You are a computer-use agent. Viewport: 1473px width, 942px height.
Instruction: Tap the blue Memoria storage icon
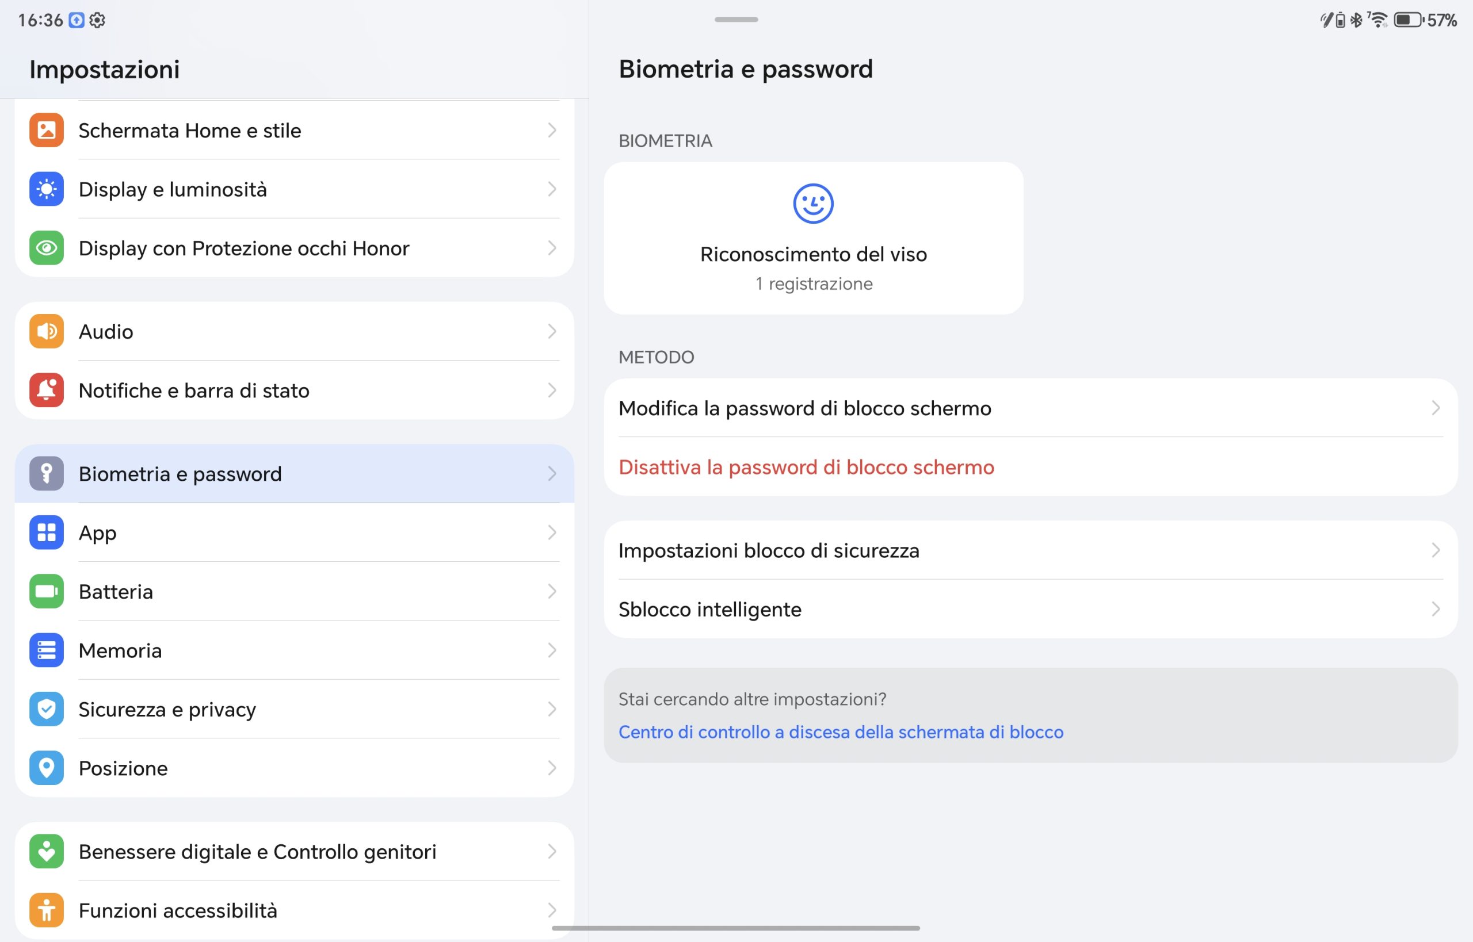coord(47,650)
